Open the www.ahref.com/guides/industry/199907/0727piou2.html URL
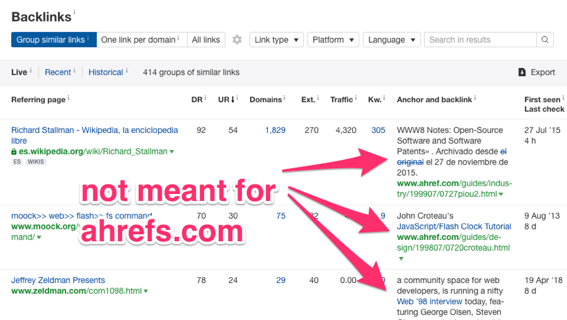This screenshot has width=567, height=320. point(454,189)
